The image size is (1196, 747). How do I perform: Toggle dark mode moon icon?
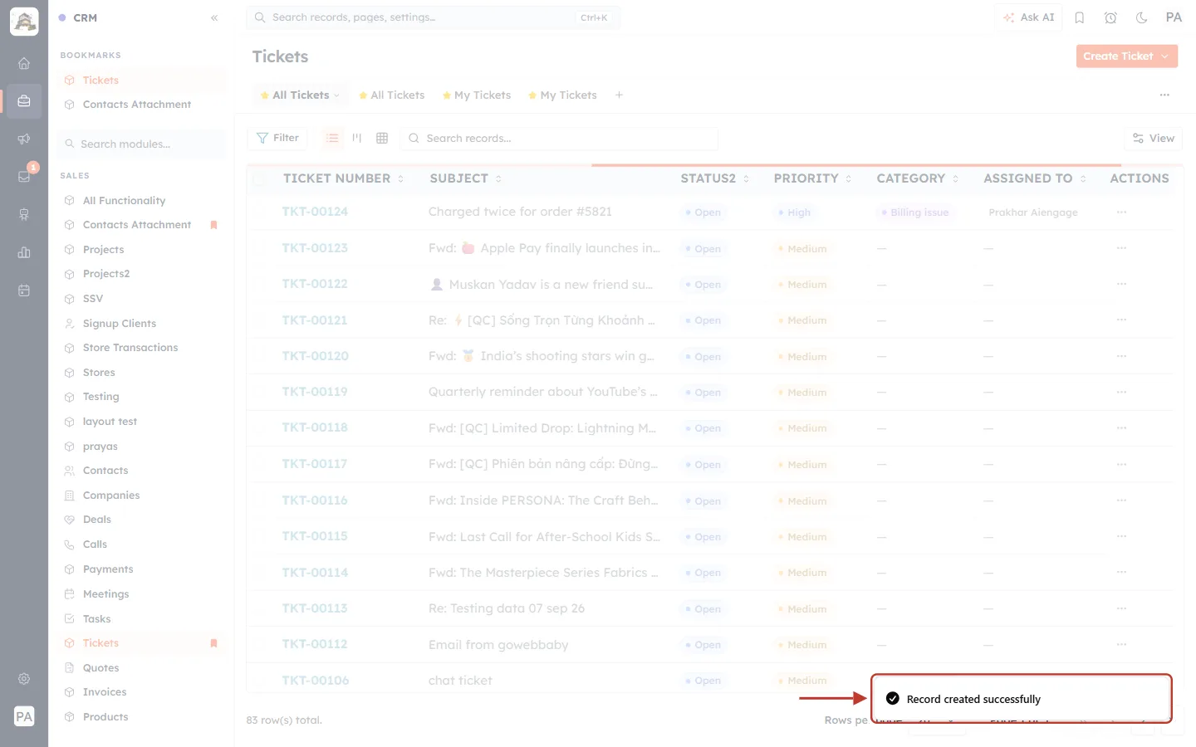tap(1141, 17)
